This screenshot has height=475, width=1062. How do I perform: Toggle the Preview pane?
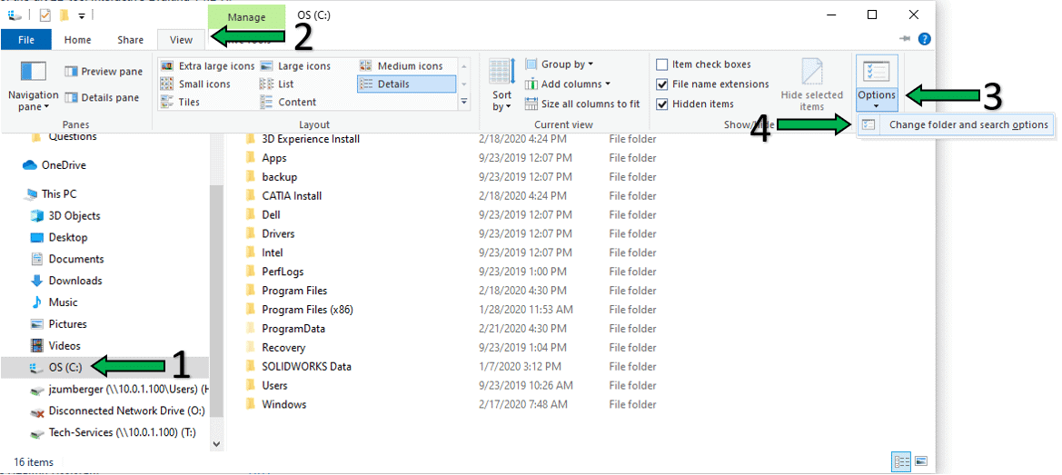pyautogui.click(x=104, y=71)
